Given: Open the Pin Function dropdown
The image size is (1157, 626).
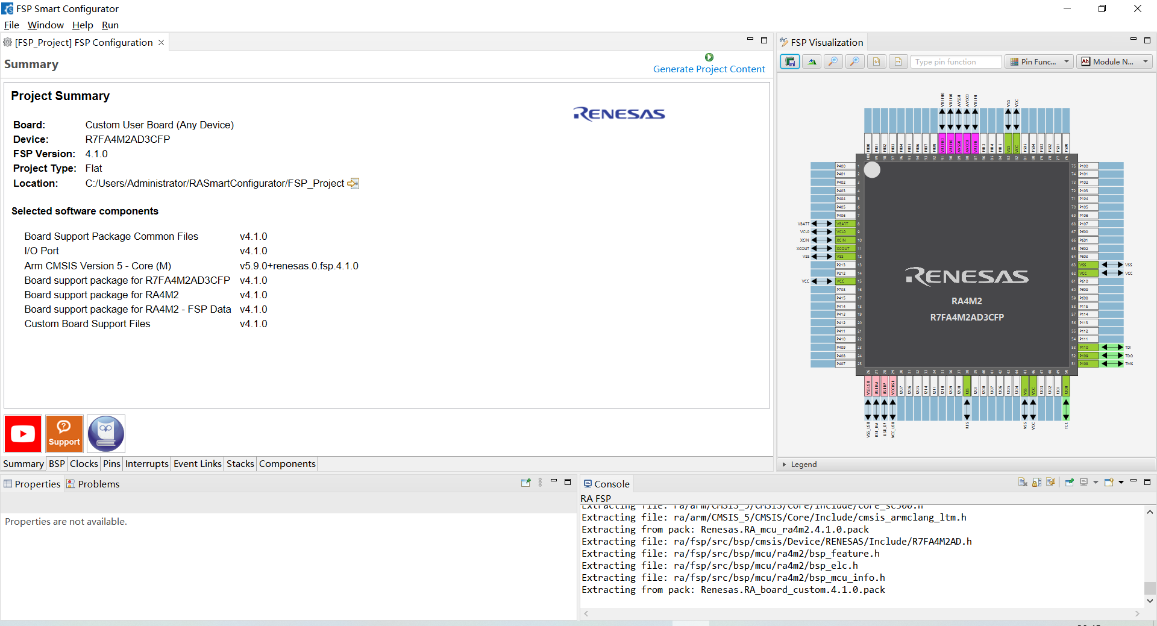Looking at the screenshot, I should click(1039, 61).
